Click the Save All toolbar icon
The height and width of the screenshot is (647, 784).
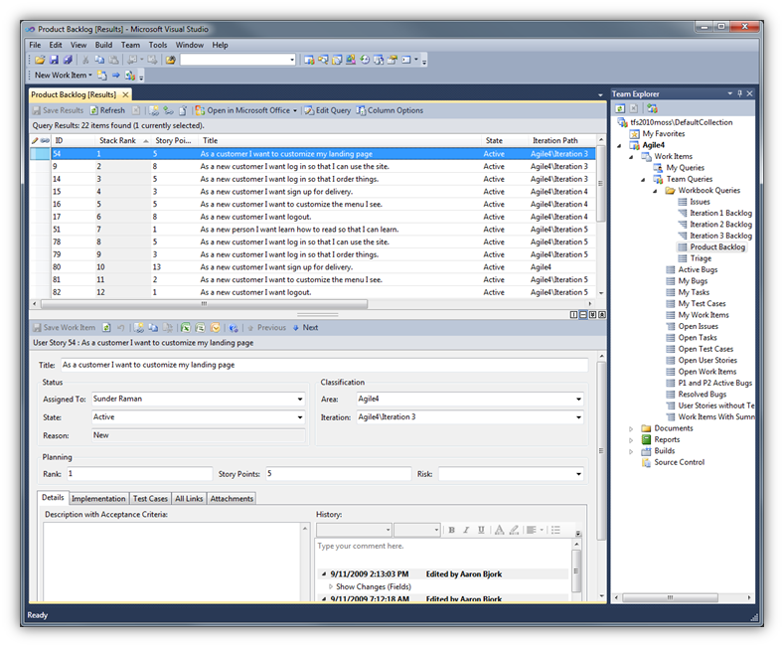(68, 60)
